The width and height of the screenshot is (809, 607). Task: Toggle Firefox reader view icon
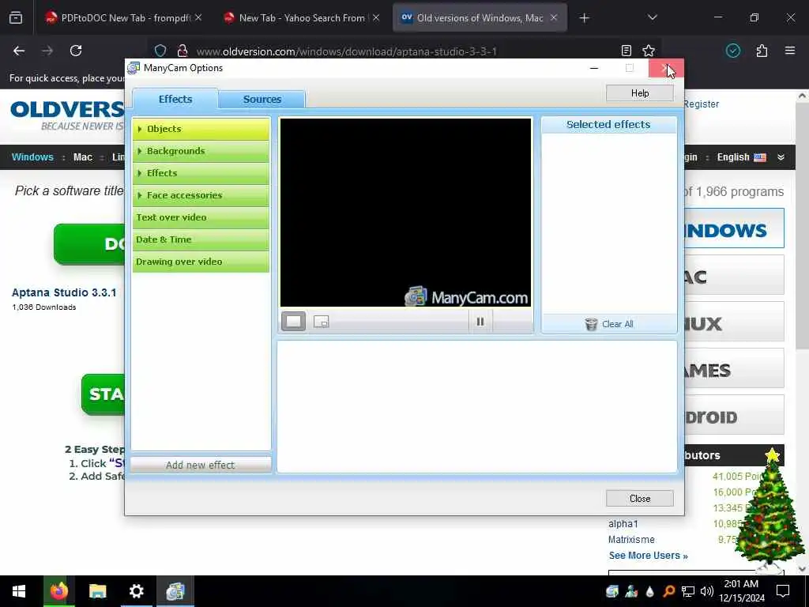pyautogui.click(x=627, y=51)
